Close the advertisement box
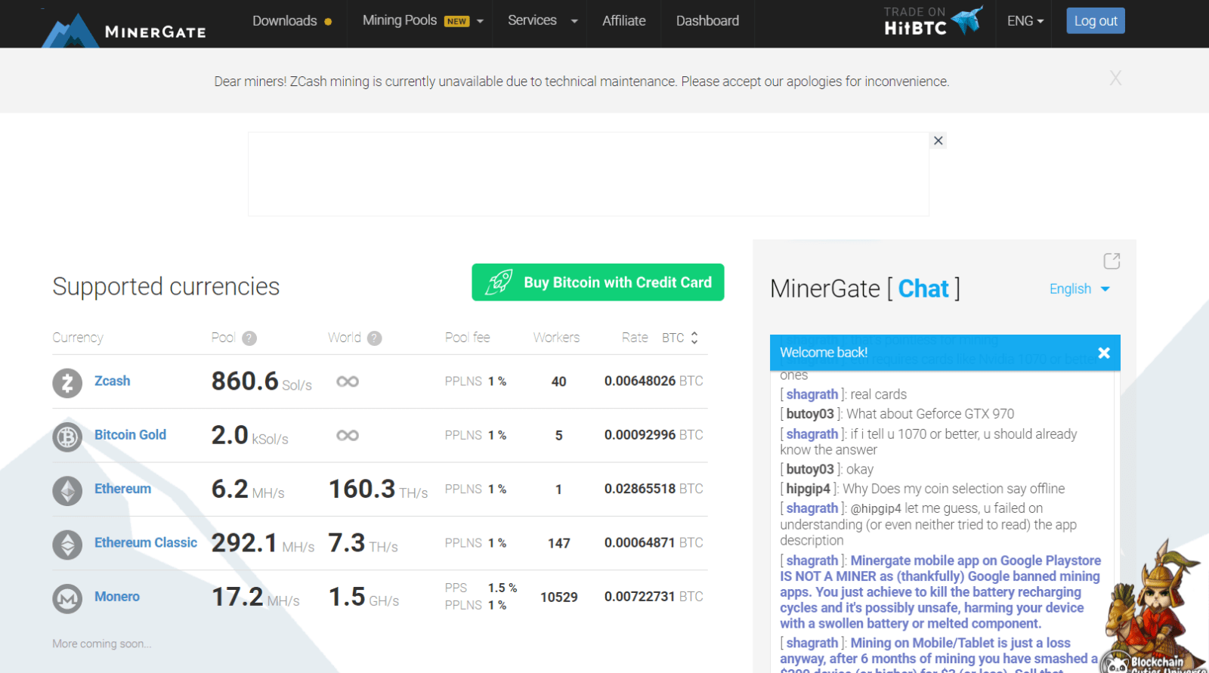This screenshot has width=1209, height=673. 938,140
